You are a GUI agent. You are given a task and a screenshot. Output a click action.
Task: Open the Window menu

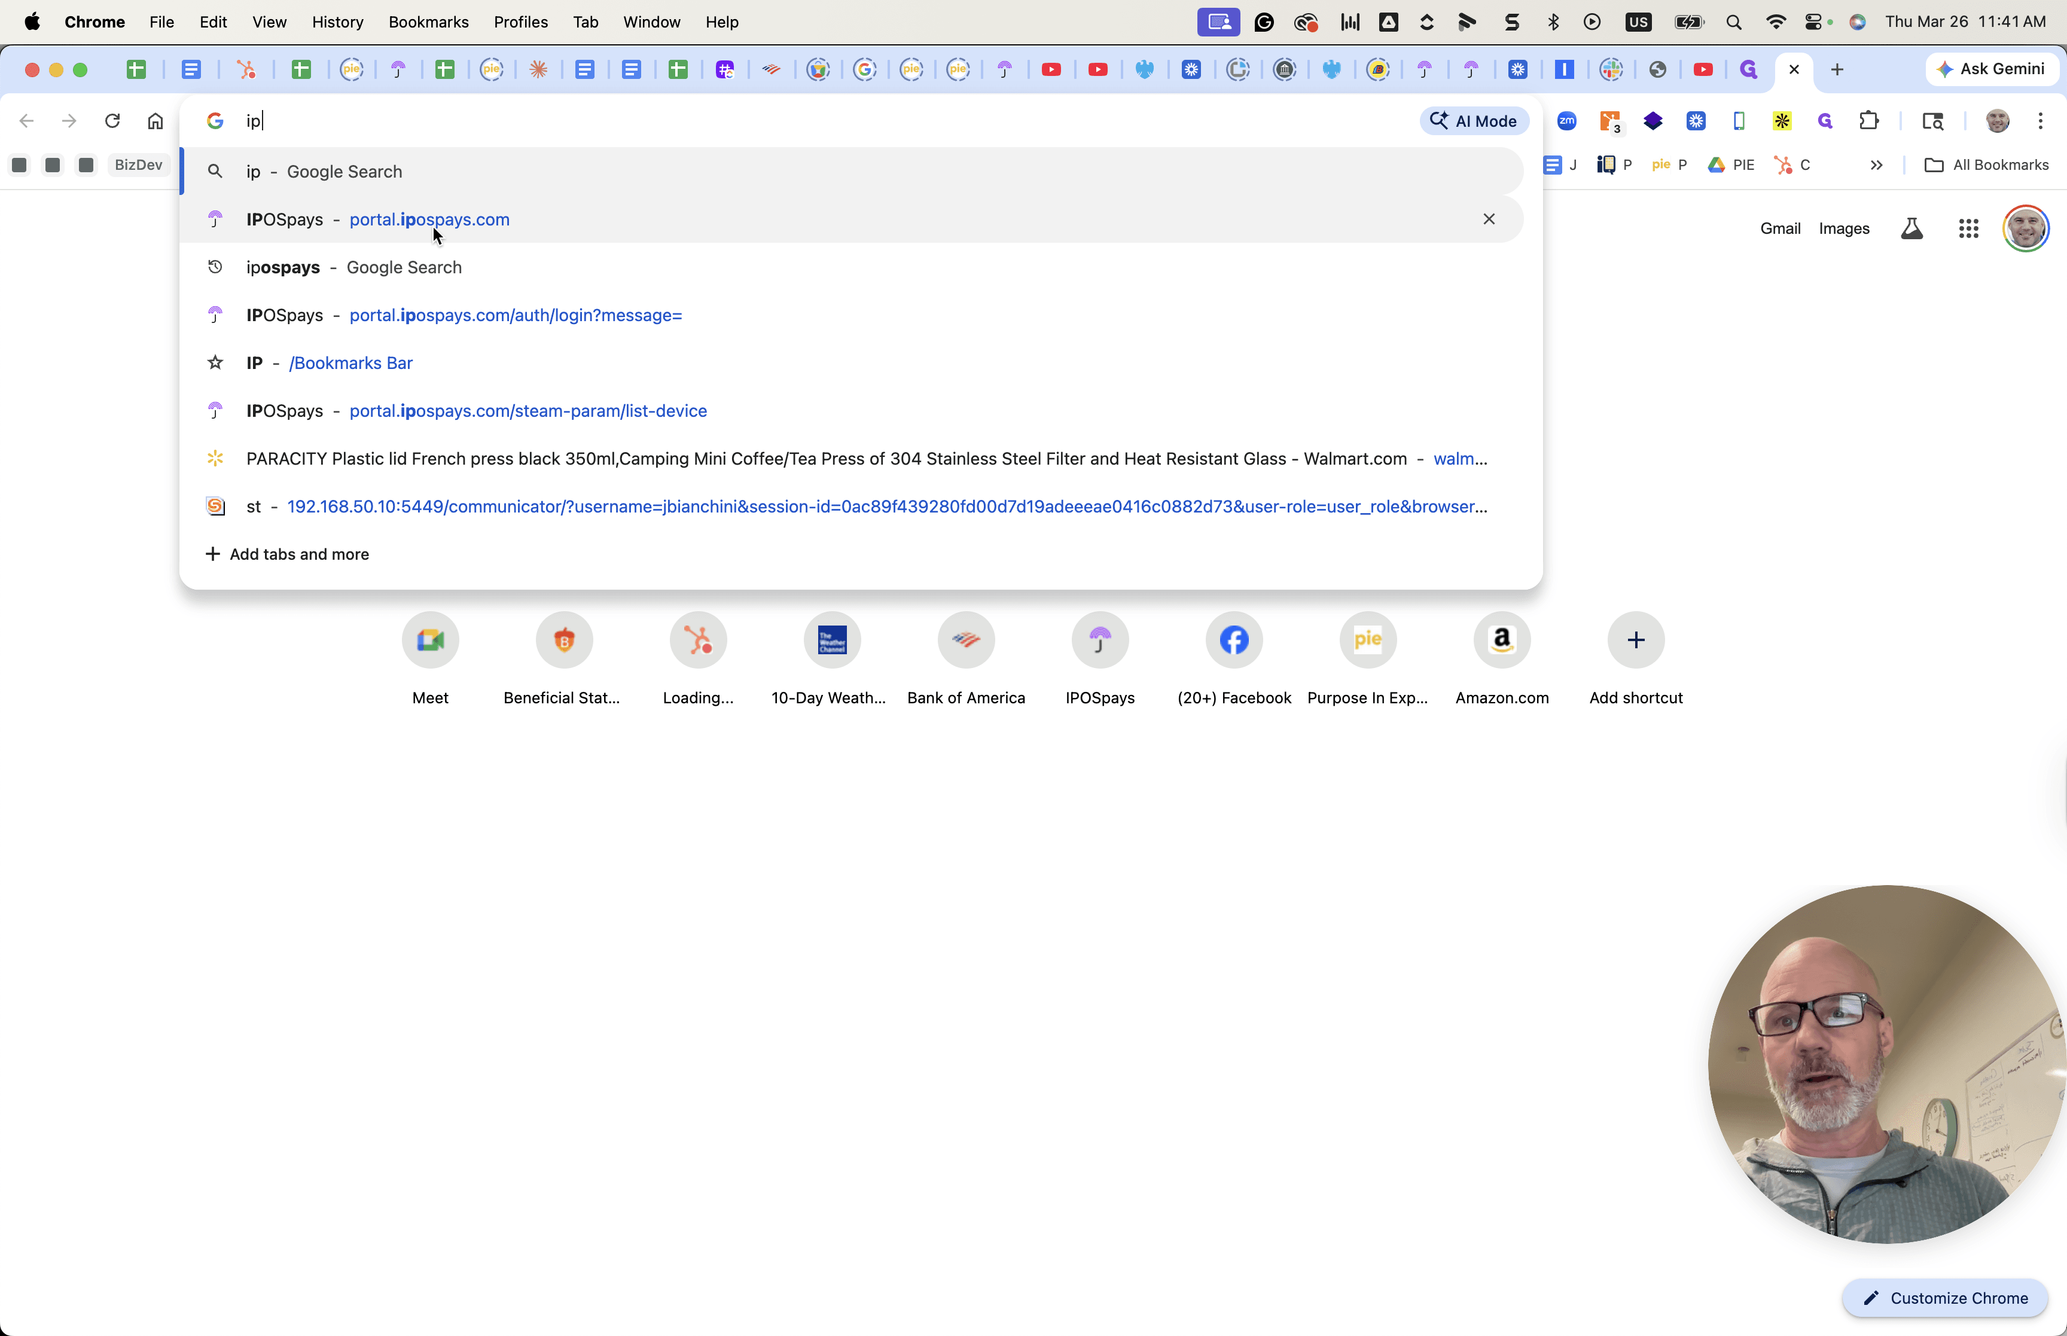coord(651,22)
